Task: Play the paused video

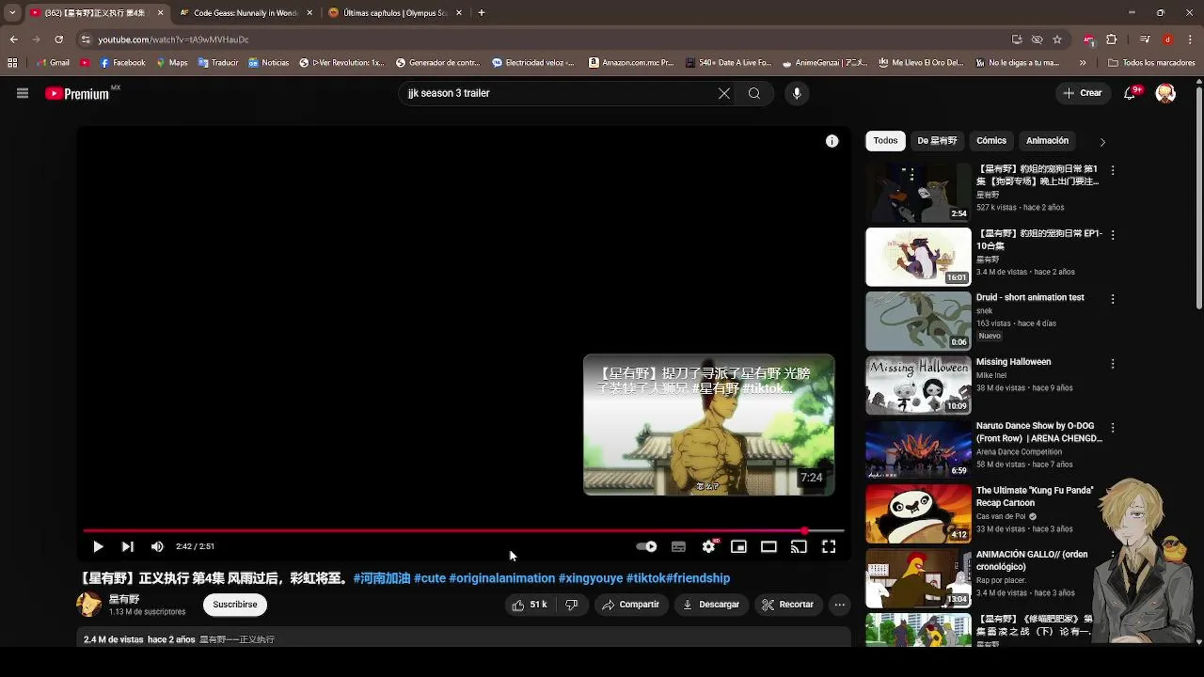Action: (98, 546)
